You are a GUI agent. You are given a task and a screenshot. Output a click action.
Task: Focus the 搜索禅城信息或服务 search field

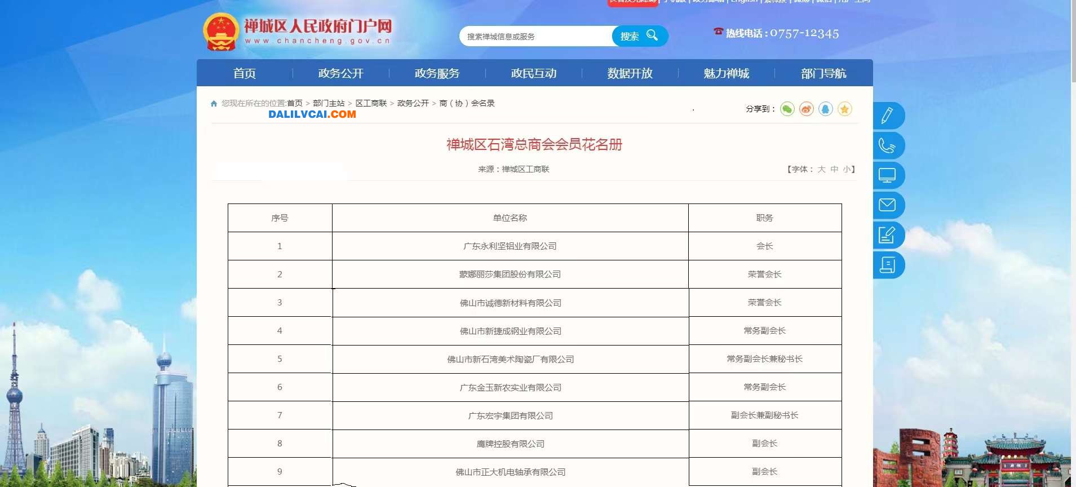pos(535,36)
